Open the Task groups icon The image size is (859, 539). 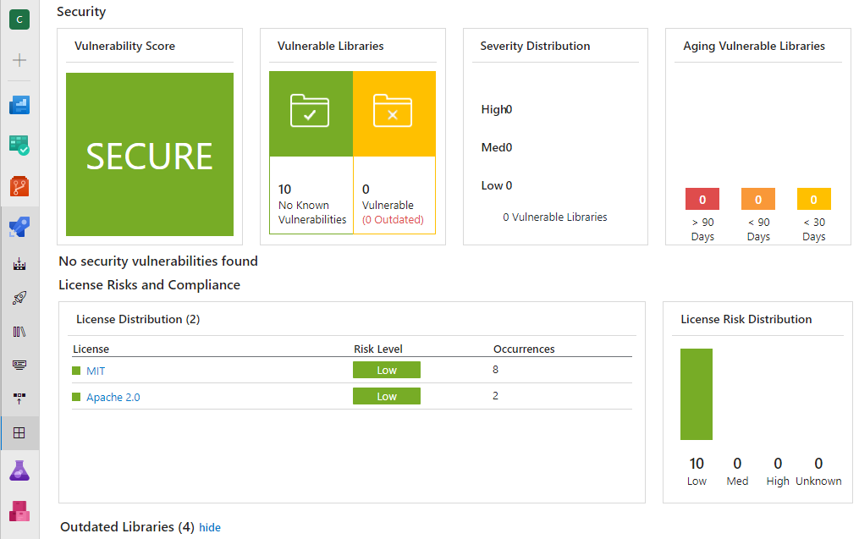click(19, 365)
